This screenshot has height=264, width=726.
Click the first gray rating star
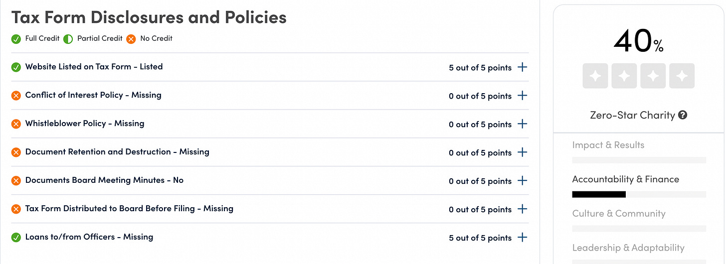coord(595,76)
